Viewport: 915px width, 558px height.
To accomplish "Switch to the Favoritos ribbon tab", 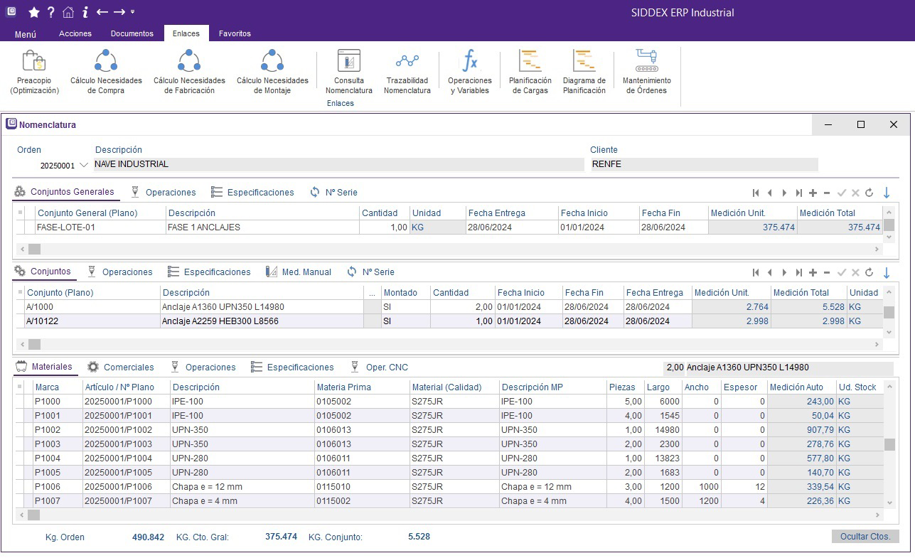I will (x=235, y=33).
